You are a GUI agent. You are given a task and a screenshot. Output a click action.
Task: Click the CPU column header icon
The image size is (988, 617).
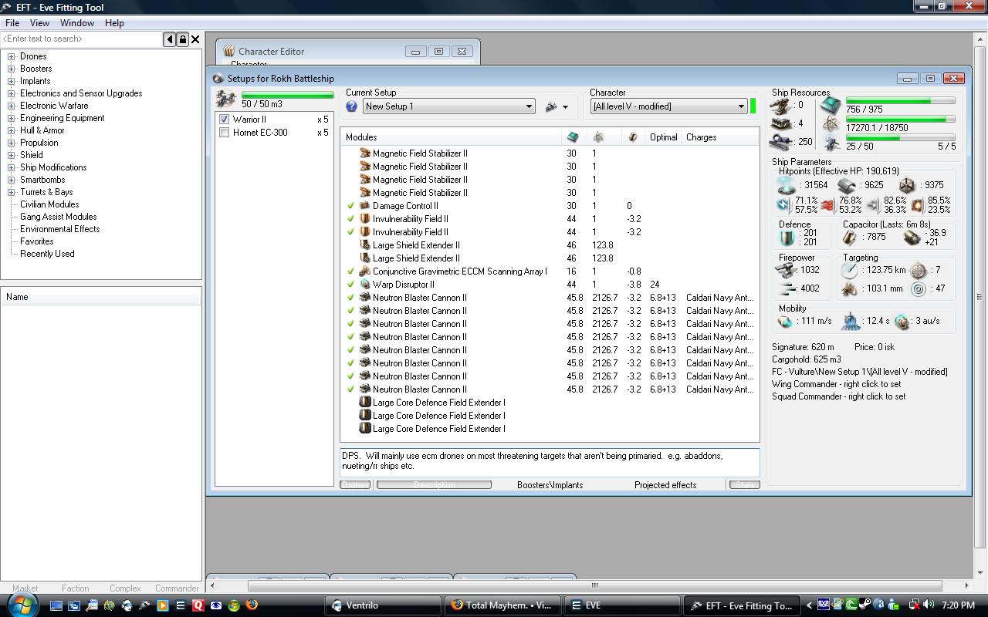click(573, 137)
